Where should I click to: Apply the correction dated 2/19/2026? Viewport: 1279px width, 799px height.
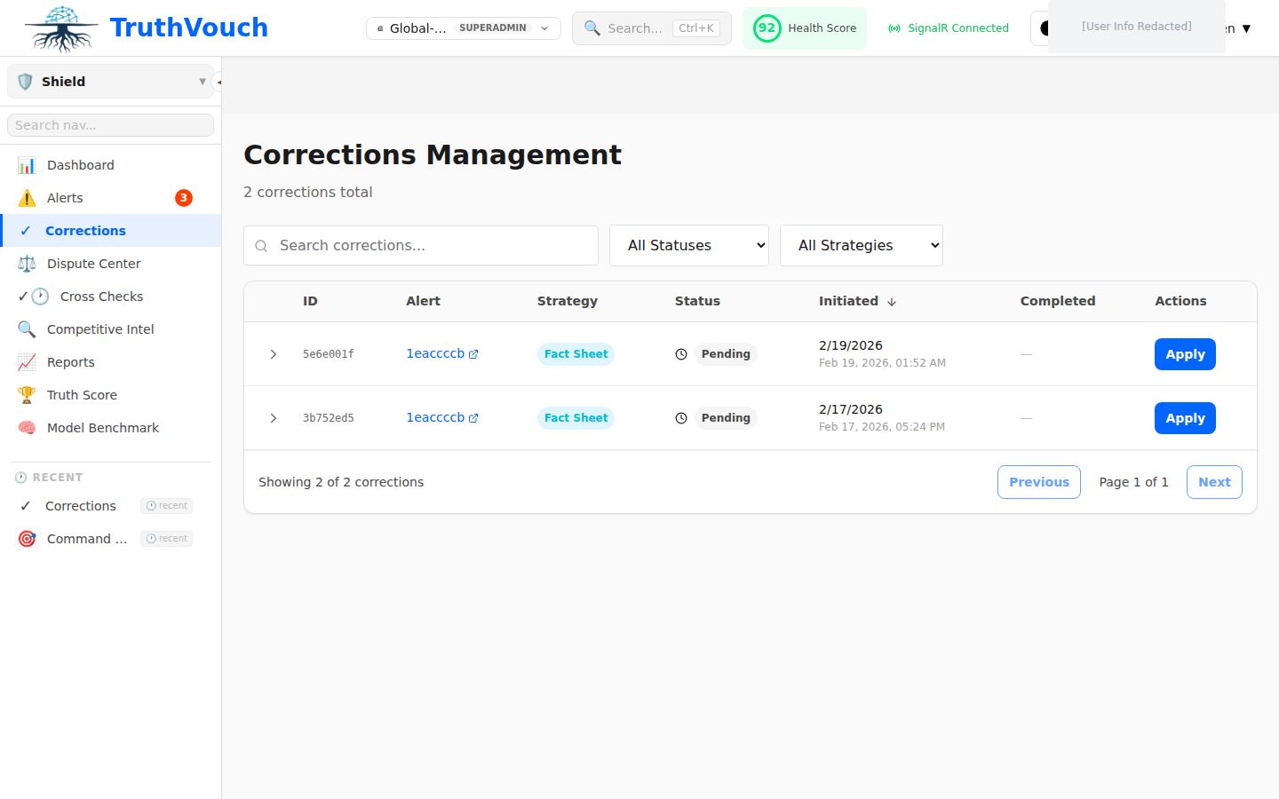(x=1185, y=353)
